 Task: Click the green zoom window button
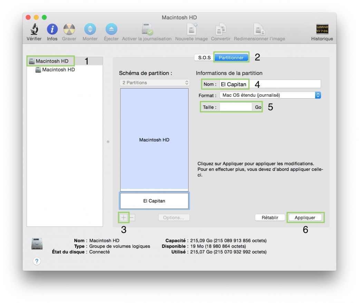click(x=44, y=17)
